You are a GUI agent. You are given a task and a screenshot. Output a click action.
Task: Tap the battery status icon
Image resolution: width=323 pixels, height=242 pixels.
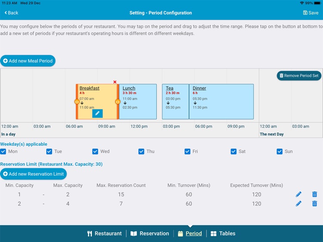point(317,3)
